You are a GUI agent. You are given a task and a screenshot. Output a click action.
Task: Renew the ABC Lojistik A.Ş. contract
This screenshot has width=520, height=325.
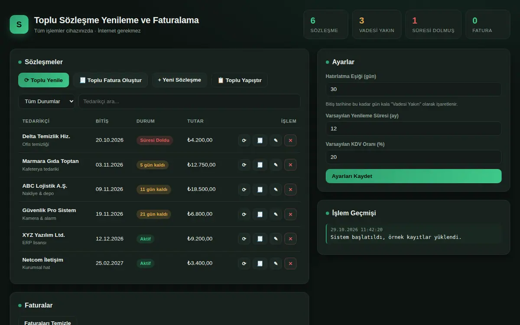[244, 189]
